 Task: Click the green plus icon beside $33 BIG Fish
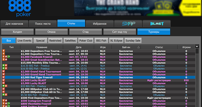3,86
